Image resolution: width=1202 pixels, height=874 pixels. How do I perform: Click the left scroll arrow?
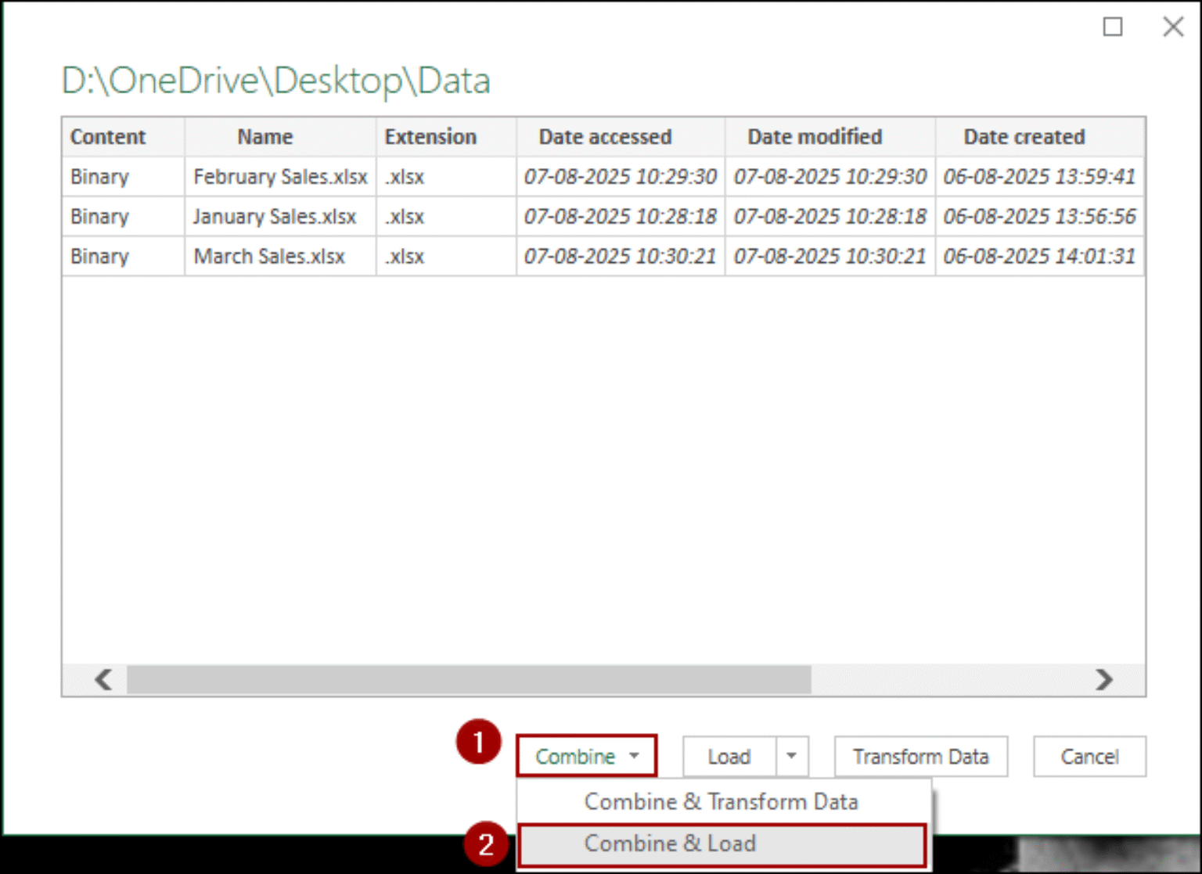[x=103, y=680]
